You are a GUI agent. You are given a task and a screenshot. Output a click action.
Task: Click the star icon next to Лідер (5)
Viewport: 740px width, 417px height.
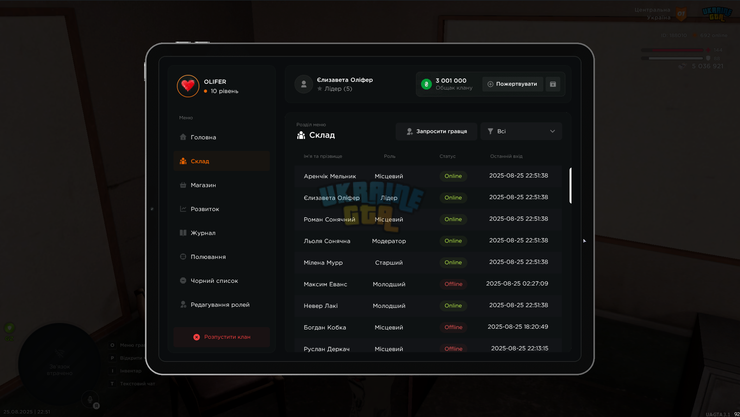click(x=320, y=89)
